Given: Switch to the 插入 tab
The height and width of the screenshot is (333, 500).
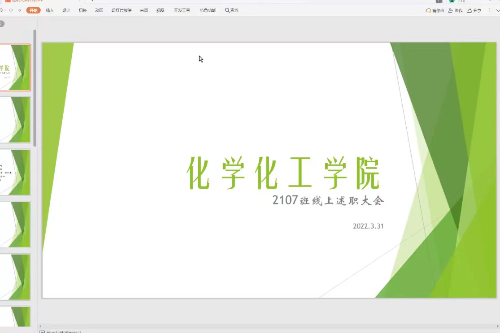Looking at the screenshot, I should click(50, 10).
